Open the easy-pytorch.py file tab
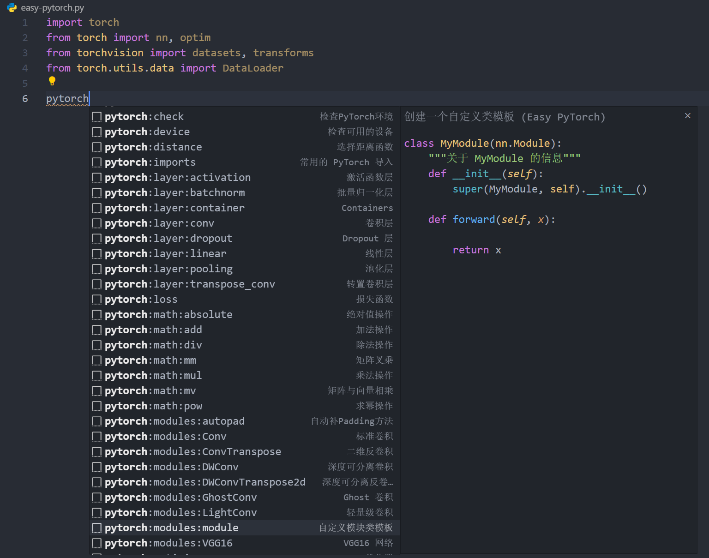Screen dimensions: 709x558 click(46, 7)
